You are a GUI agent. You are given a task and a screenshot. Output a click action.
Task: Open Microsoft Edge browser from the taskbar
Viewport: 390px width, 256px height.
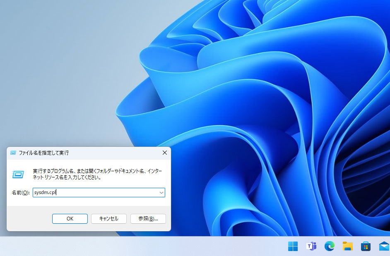[329, 246]
